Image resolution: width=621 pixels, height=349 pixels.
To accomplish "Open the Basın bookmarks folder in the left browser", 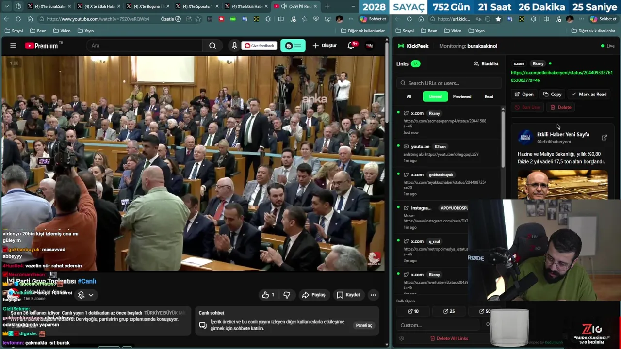I will pos(38,31).
